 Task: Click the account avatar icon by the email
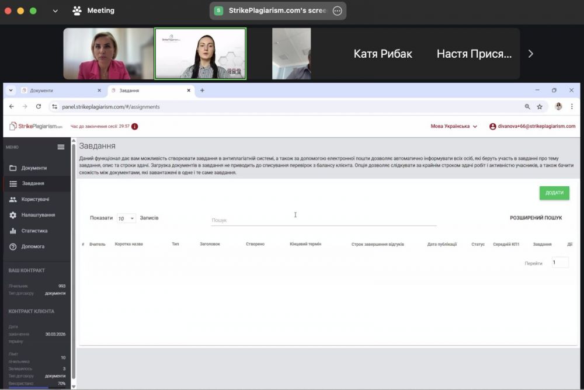493,127
